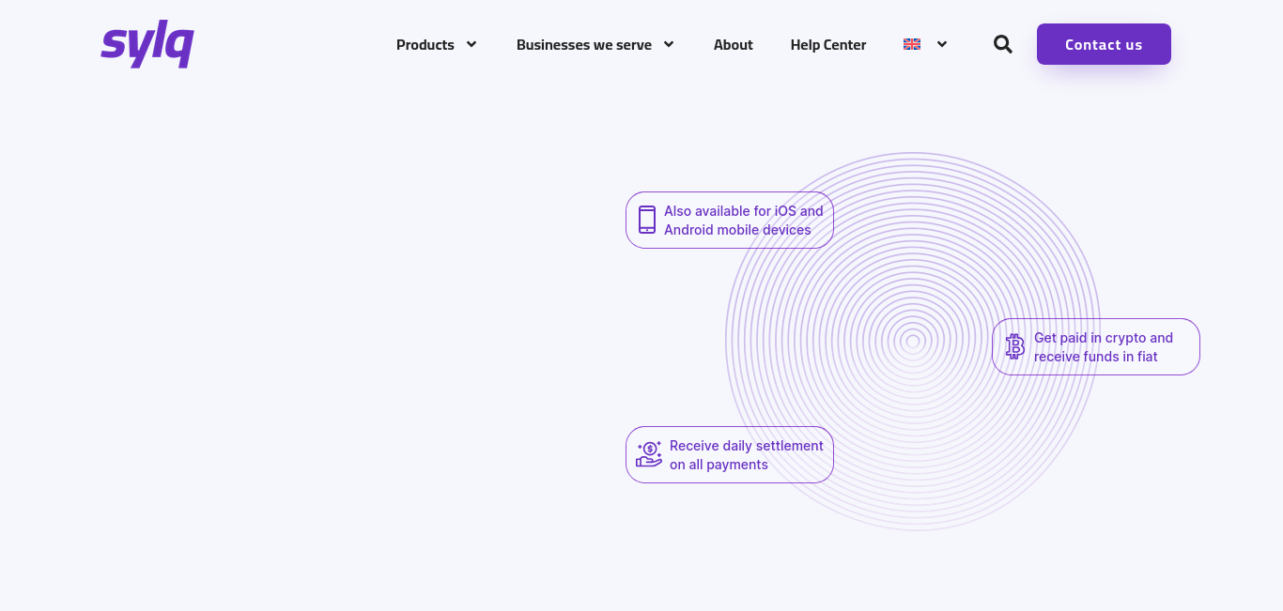The width and height of the screenshot is (1283, 611).
Task: Click the Contact us button
Action: 1104,44
